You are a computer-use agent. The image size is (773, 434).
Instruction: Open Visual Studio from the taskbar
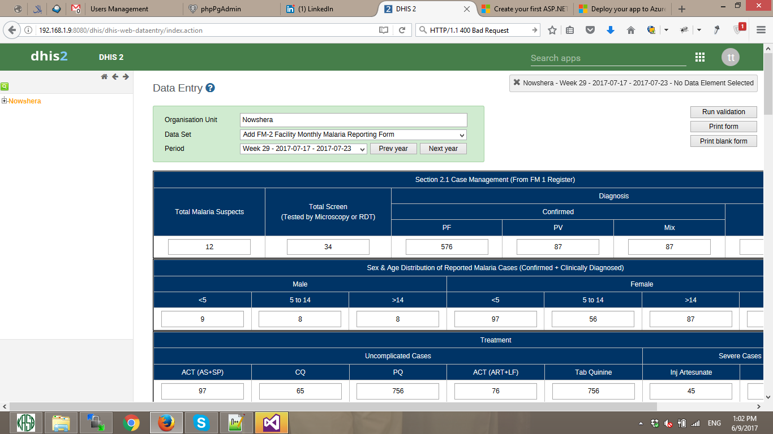(x=272, y=423)
